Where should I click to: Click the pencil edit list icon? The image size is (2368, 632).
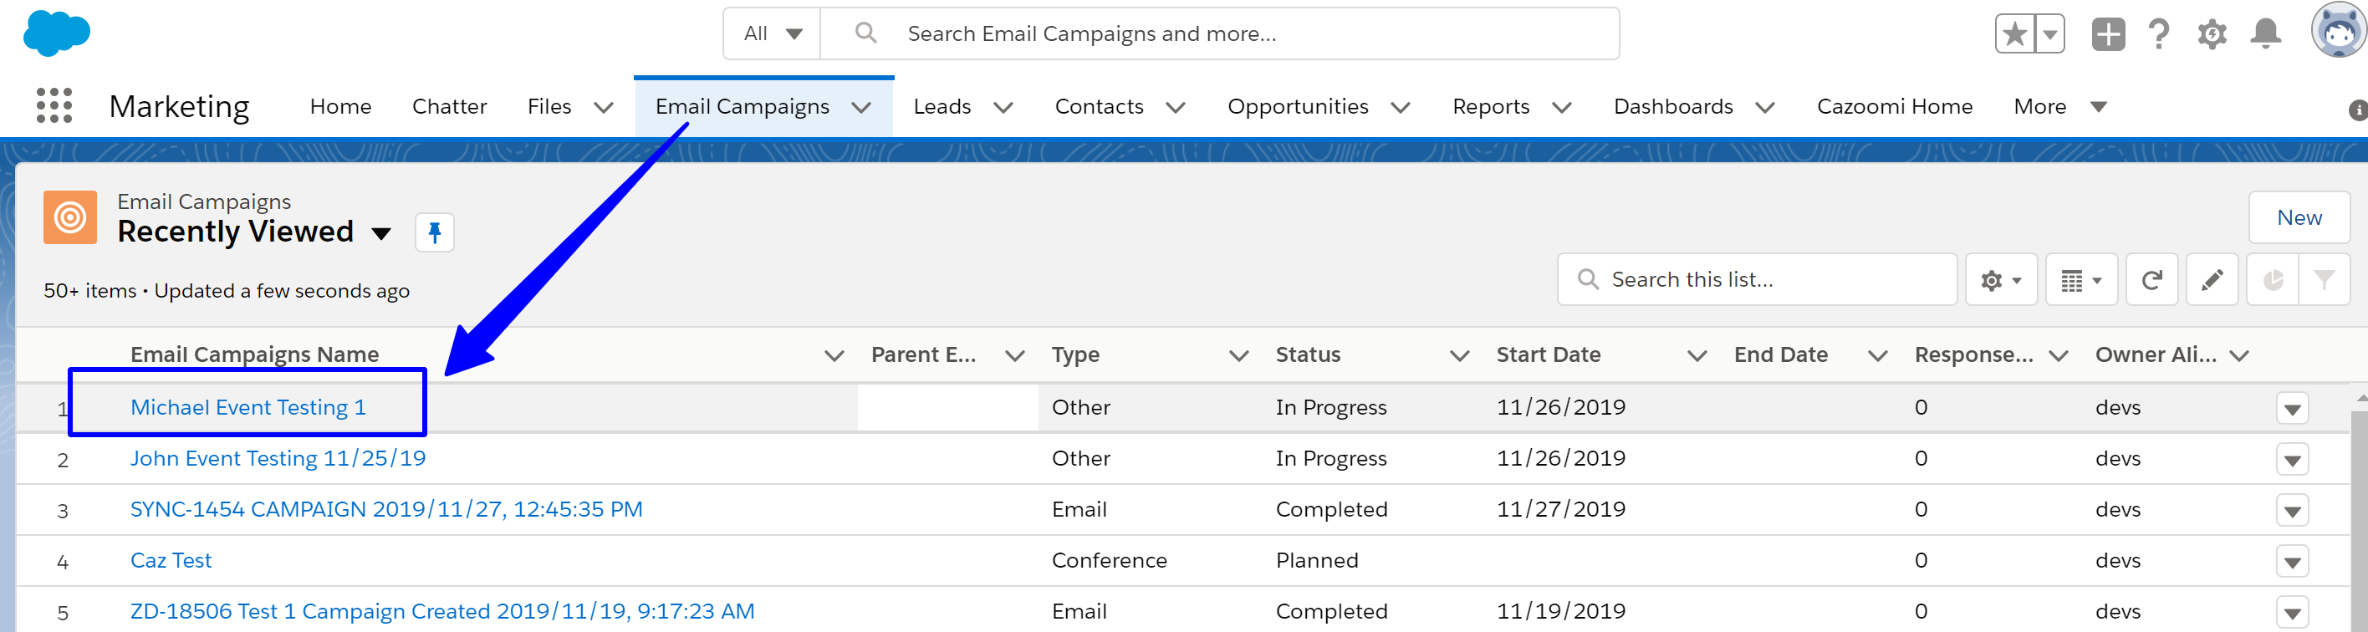[x=2212, y=280]
